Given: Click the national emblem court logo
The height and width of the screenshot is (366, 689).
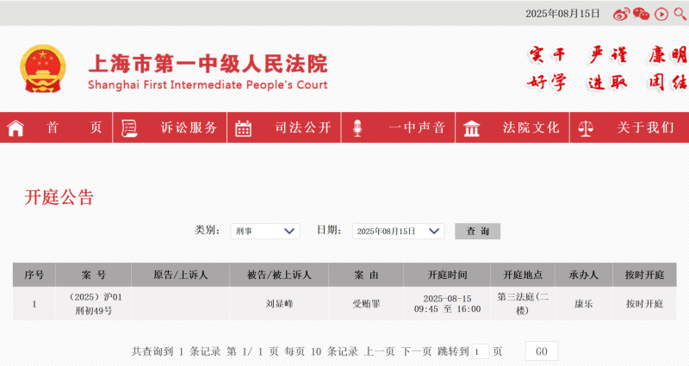Looking at the screenshot, I should point(42,68).
